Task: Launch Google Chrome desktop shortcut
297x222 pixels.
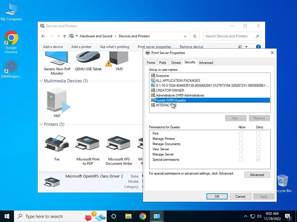Action: [x=11, y=42]
